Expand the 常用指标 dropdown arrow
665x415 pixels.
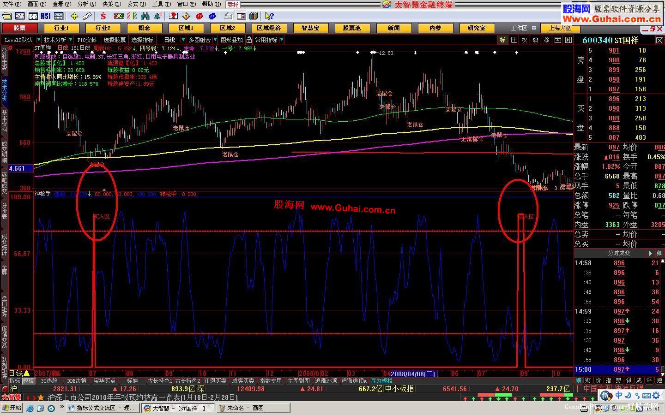(282, 40)
